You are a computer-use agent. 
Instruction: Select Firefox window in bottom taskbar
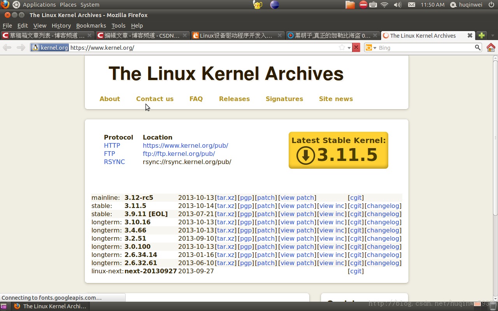pos(50,306)
